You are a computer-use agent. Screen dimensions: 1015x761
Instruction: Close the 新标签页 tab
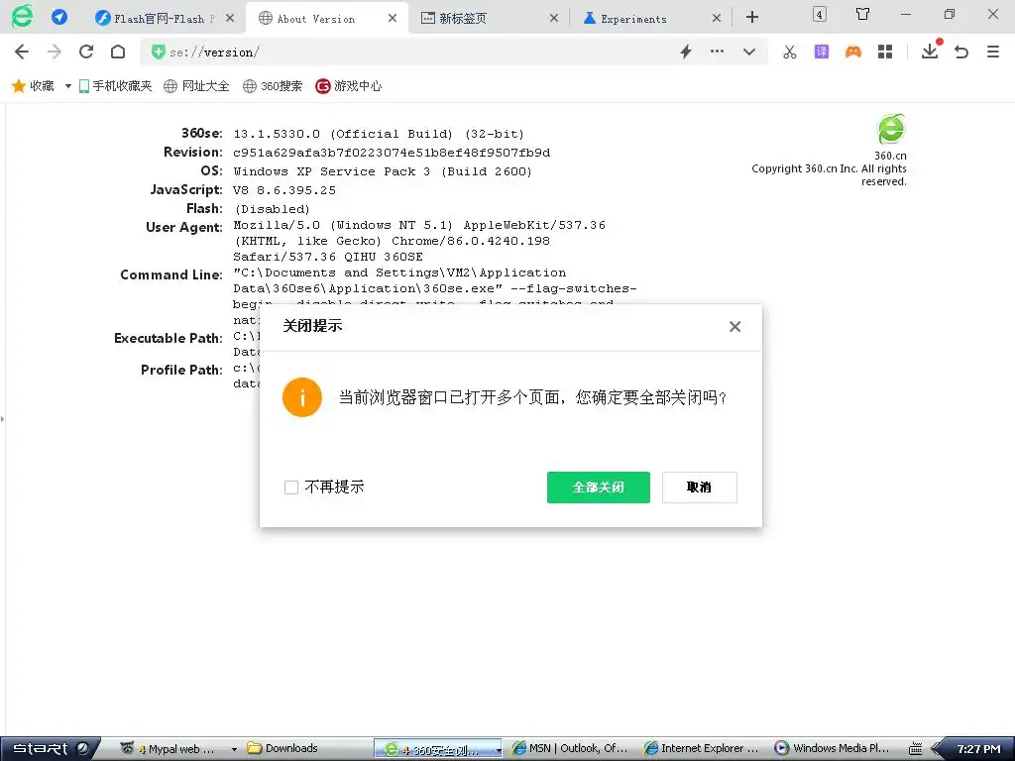tap(554, 18)
